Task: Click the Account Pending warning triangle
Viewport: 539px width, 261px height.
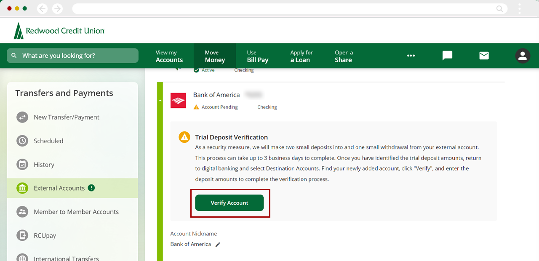Action: pyautogui.click(x=196, y=107)
